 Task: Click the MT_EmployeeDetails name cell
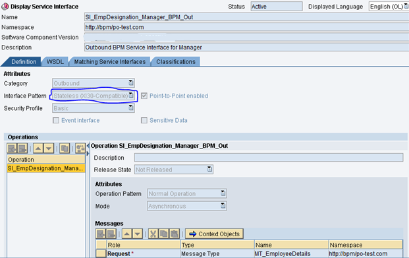coord(291,253)
